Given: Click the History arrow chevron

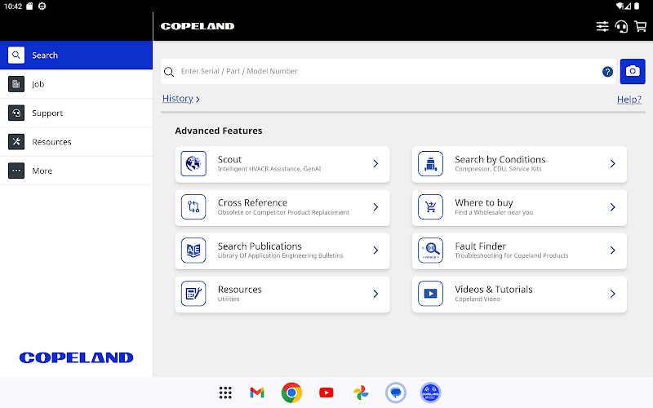Looking at the screenshot, I should (x=198, y=99).
